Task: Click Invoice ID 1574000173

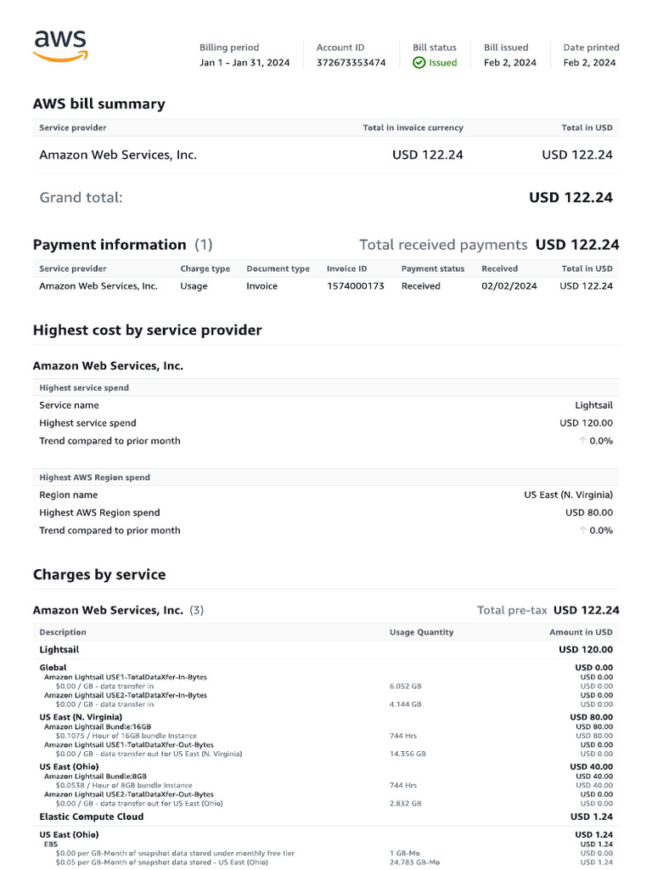Action: 355,286
